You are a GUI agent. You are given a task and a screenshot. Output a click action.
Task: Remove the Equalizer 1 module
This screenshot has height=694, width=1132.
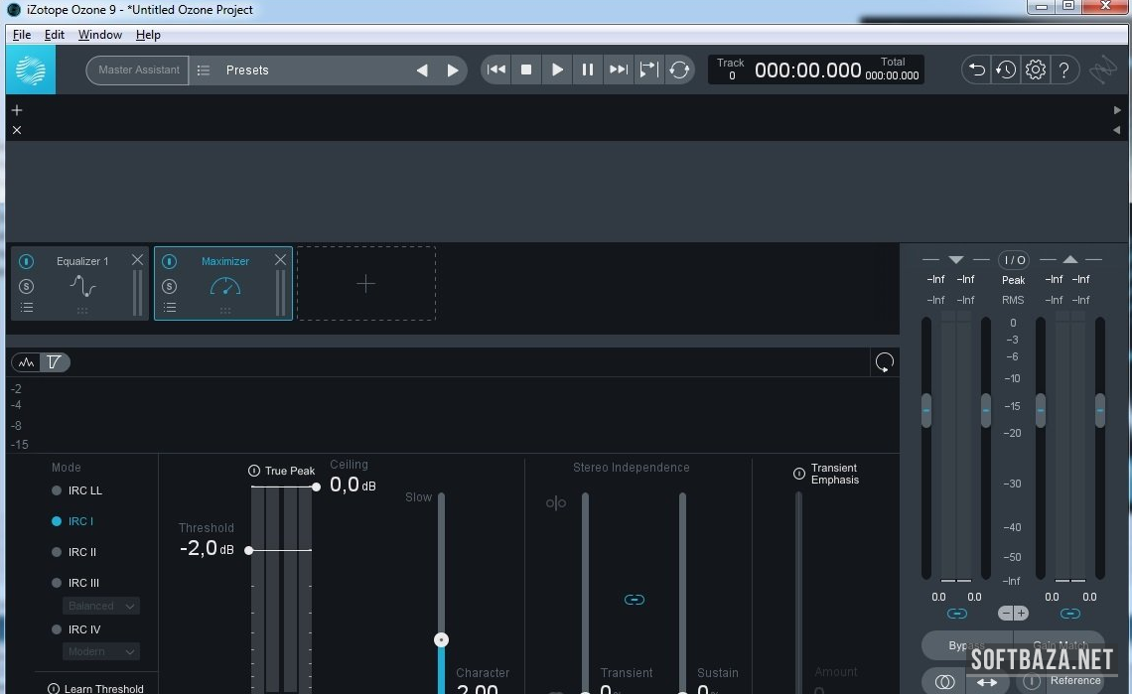pos(137,260)
